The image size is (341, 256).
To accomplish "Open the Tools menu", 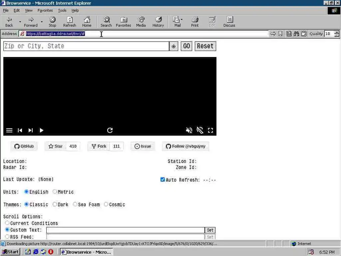I will coord(62,10).
